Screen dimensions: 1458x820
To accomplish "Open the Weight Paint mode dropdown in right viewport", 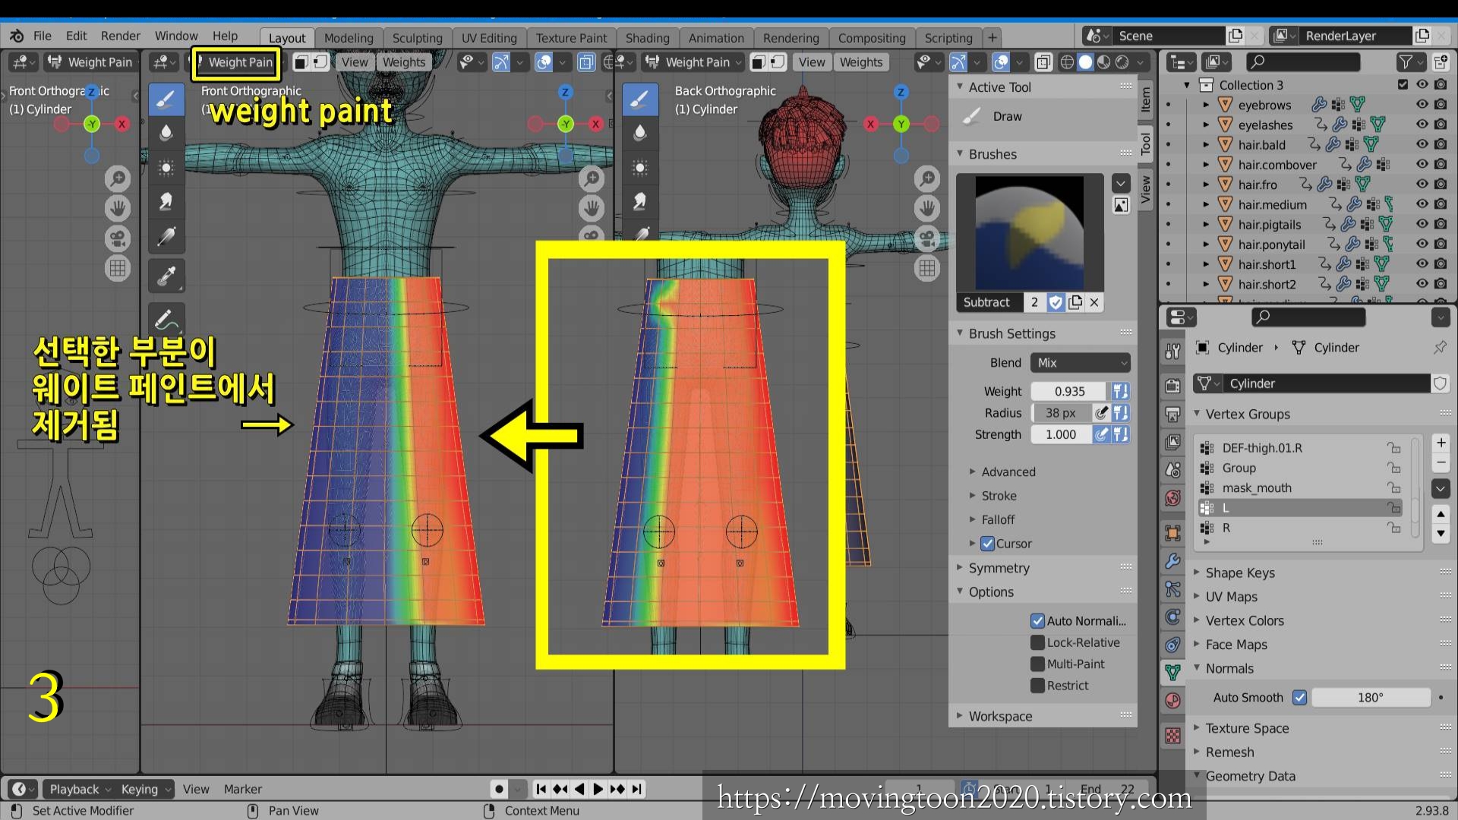I will pyautogui.click(x=693, y=62).
